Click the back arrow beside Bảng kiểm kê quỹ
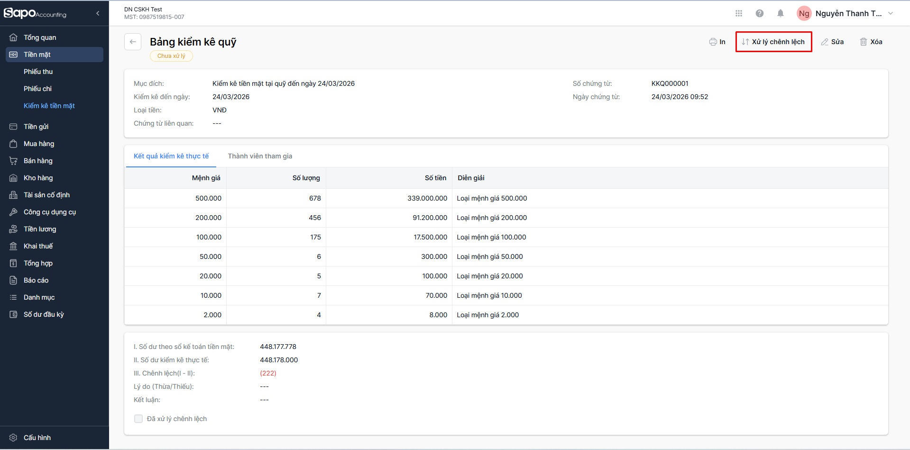Image resolution: width=910 pixels, height=450 pixels. click(133, 42)
